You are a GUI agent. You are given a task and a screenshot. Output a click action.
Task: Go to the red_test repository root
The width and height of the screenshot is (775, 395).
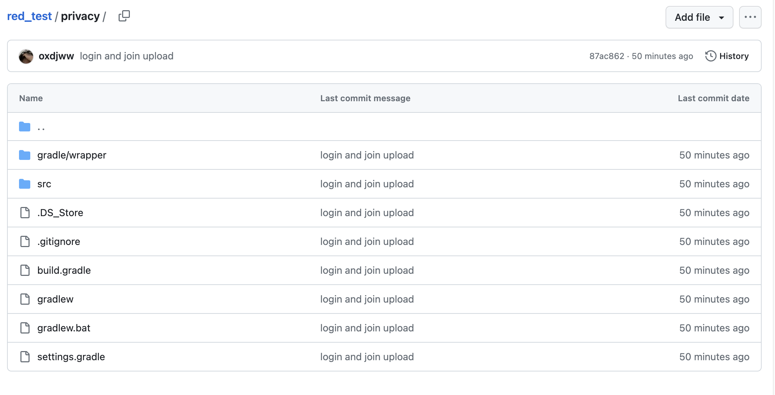[30, 16]
